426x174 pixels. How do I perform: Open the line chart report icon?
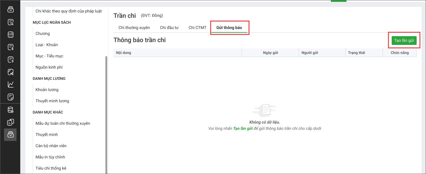11,85
